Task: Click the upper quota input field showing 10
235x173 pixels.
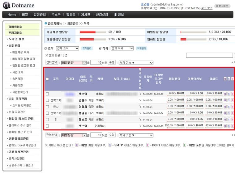Action: click(96, 63)
